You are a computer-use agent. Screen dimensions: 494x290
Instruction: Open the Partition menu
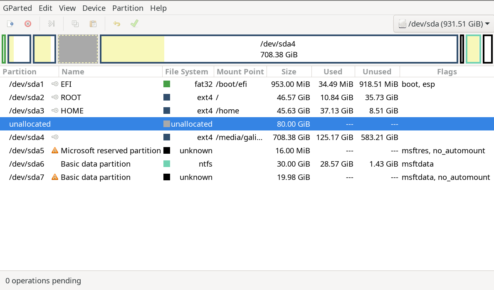[128, 7]
